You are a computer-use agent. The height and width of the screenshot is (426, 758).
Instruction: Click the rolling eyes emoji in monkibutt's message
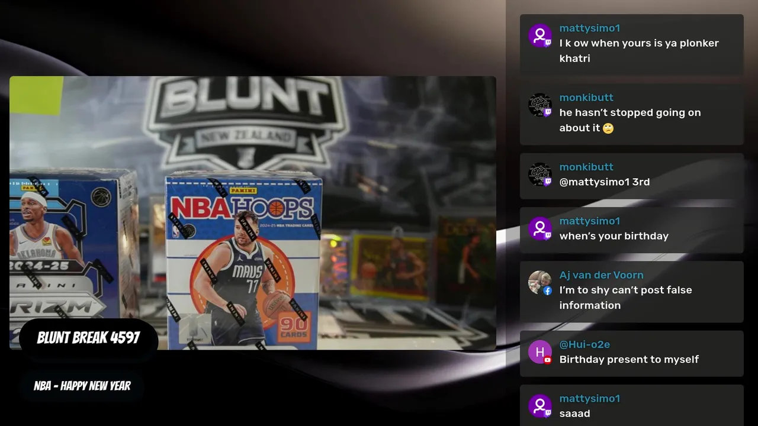coord(608,128)
